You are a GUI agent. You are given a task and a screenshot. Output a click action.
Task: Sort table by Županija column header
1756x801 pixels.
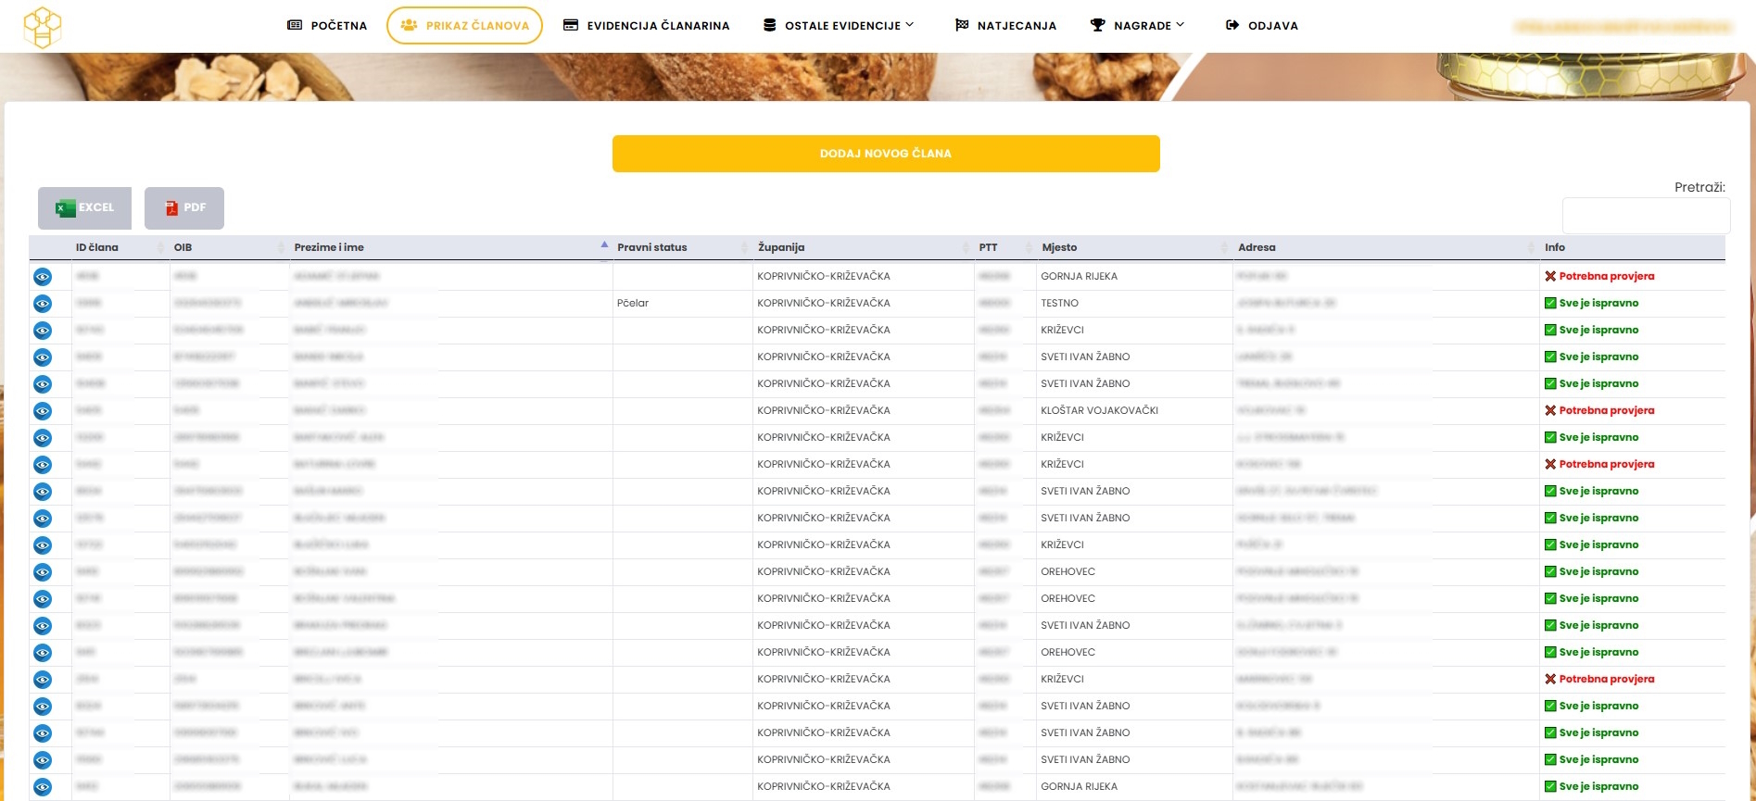point(781,247)
